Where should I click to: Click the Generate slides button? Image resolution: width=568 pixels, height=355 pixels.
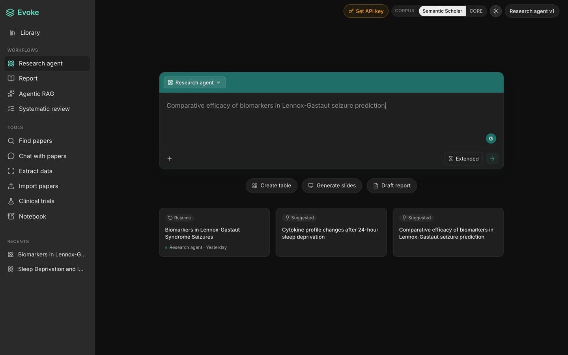(332, 186)
